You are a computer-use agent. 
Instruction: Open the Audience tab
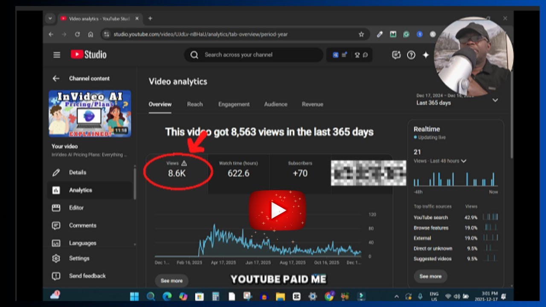tap(276, 104)
